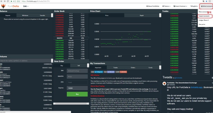Open the Trades tab in My Transactions
The height and width of the screenshot is (113, 213).
click(x=116, y=68)
